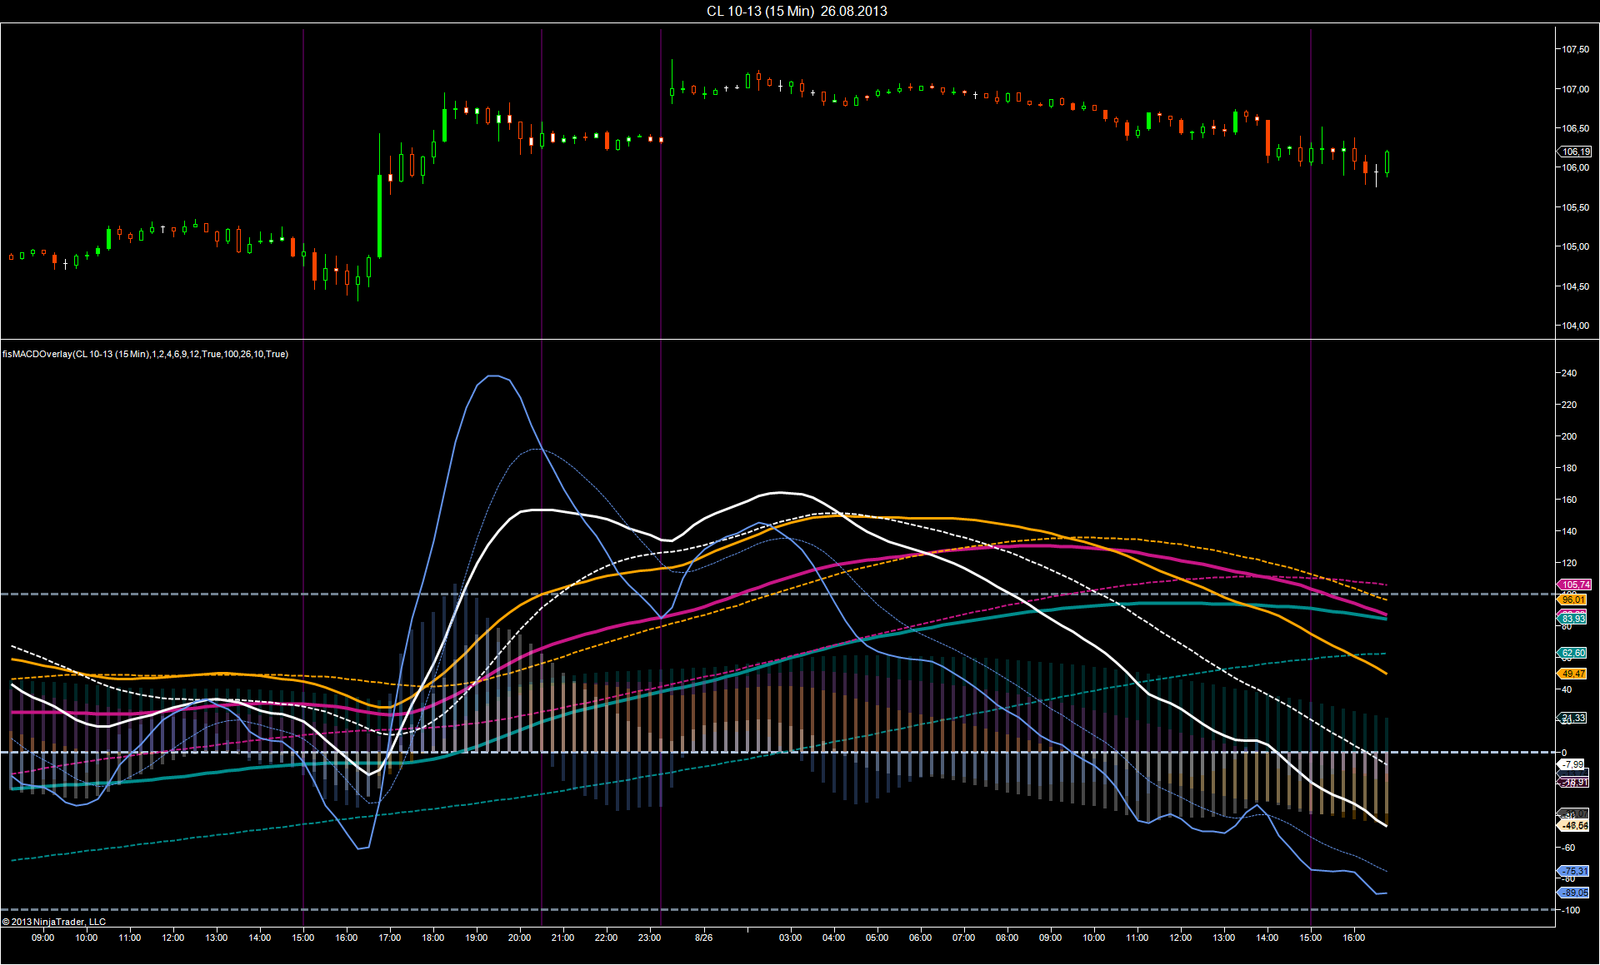1600x965 pixels.
Task: Click the teal 62,60 value marker
Action: coord(1572,653)
